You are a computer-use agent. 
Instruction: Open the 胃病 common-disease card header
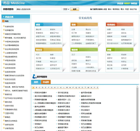tap(84, 25)
